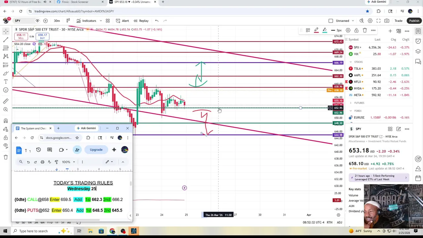Image resolution: width=423 pixels, height=238 pixels.
Task: Open drawing templates in floating toolbar
Action: (x=308, y=30)
